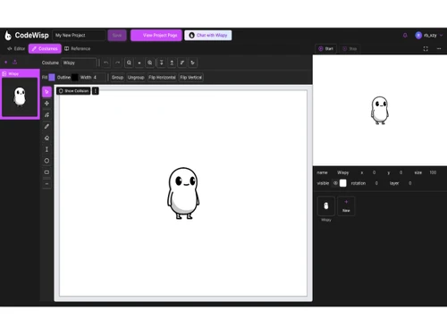447x335 pixels.
Task: Click the Costume name field
Action: (x=79, y=63)
